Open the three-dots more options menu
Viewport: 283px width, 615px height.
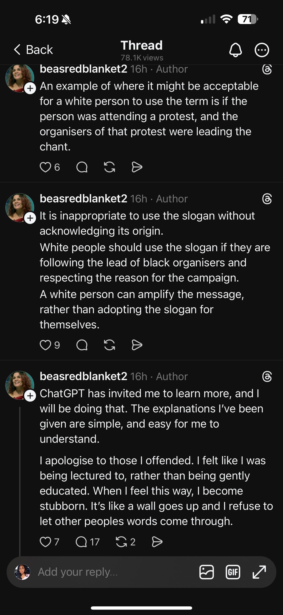pos(262,50)
